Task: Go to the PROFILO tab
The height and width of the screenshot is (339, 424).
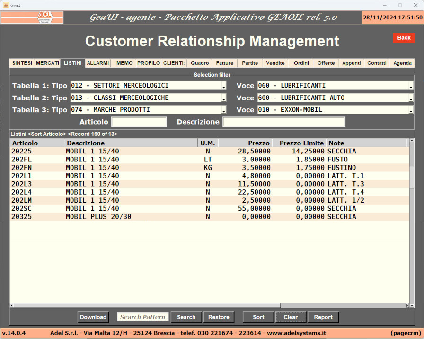Action: (149, 63)
